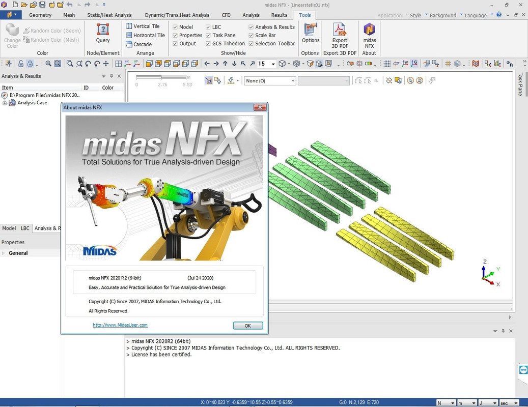Click the running-man analysis icon in toolbar
The width and height of the screenshot is (528, 407).
(8, 64)
